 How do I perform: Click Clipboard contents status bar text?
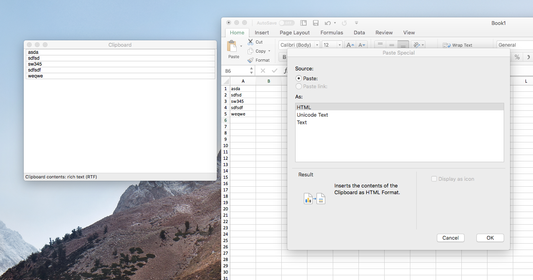coord(61,177)
